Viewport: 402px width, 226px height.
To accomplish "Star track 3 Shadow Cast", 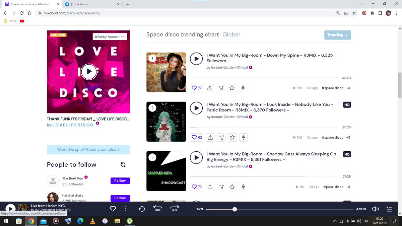I will tap(232, 187).
